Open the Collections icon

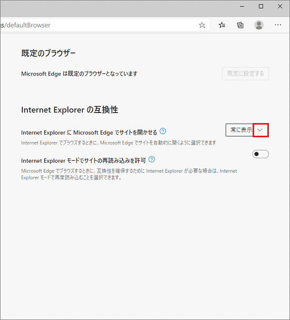pos(240,25)
